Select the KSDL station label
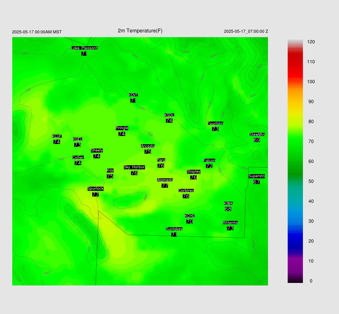Viewport: 339px width, 314px height. point(169,115)
